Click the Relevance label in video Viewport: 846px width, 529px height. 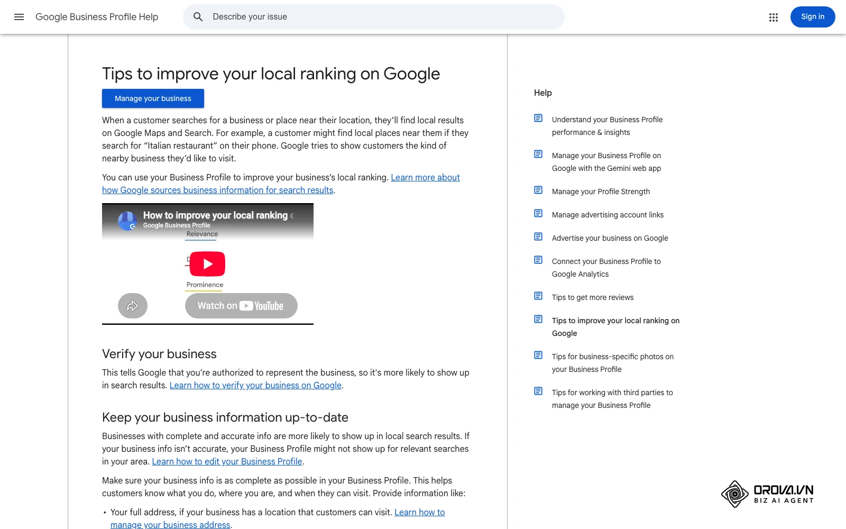[202, 234]
